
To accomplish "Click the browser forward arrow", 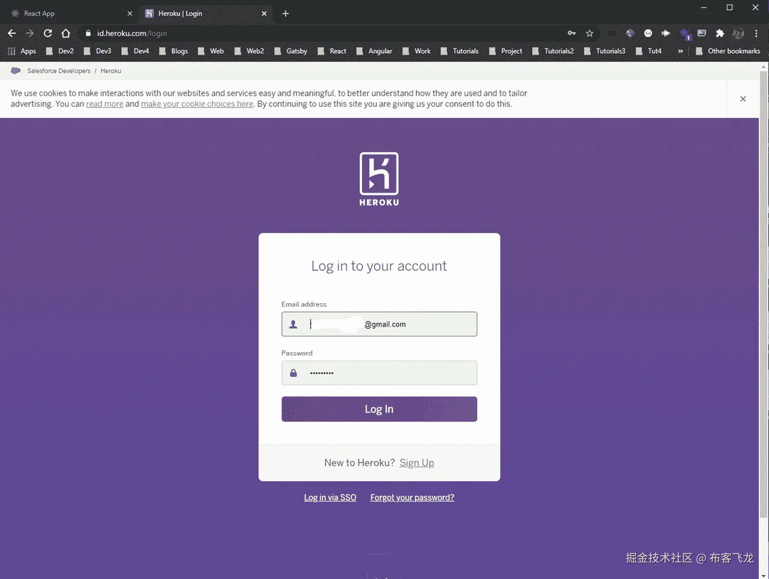I will [x=30, y=33].
